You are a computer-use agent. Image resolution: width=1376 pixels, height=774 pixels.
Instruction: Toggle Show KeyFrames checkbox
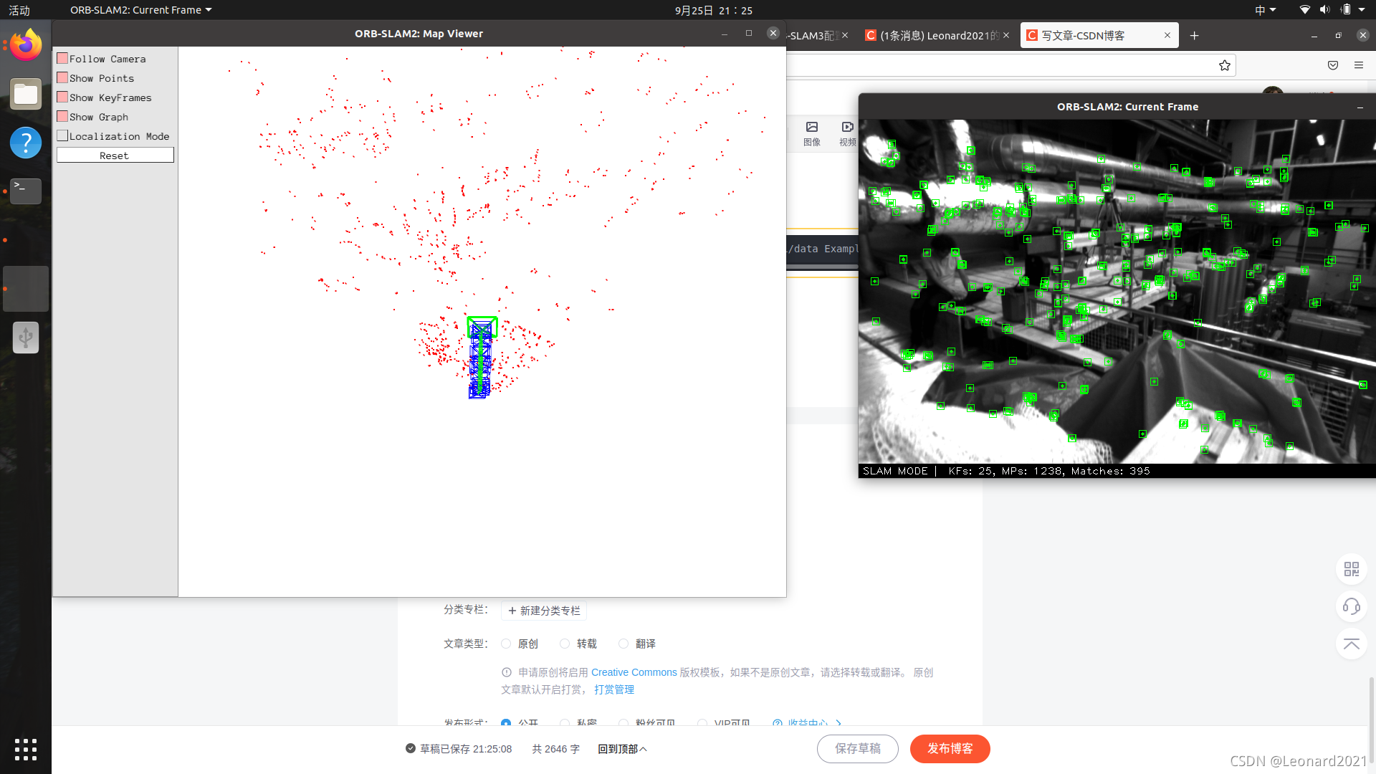coord(62,97)
